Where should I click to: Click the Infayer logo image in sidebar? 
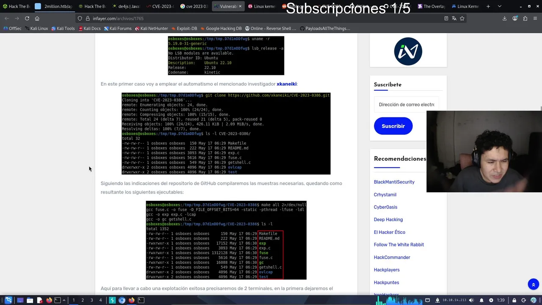(x=408, y=51)
